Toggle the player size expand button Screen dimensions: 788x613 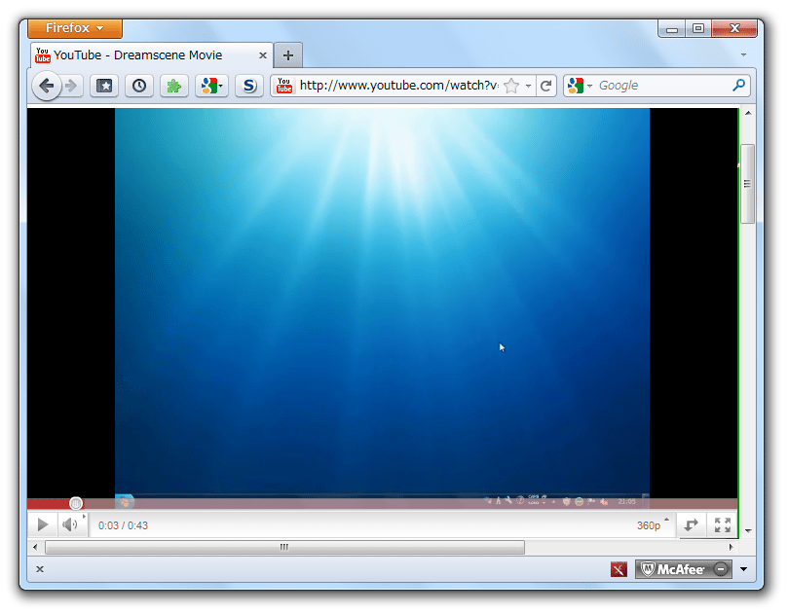coord(692,525)
